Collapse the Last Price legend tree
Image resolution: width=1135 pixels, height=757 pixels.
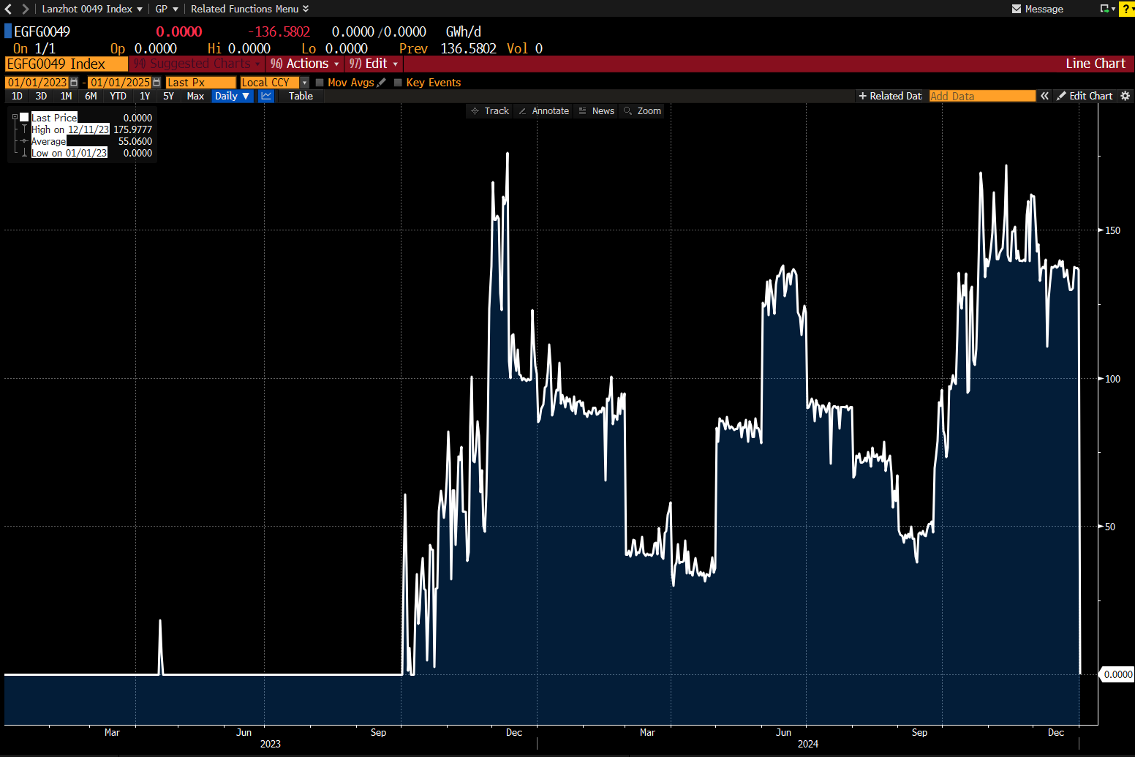(15, 117)
